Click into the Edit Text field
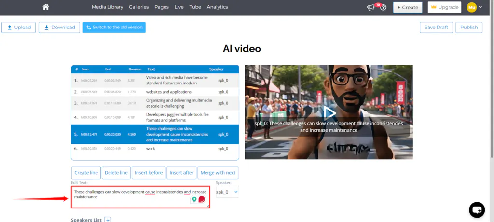This screenshot has height=222, width=494. tap(140, 197)
